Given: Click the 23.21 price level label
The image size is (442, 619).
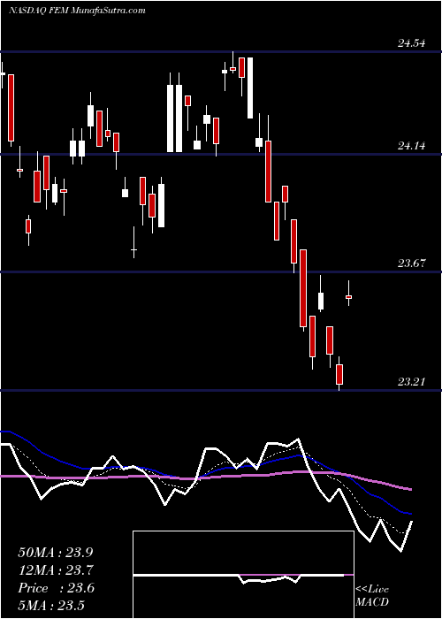Looking at the screenshot, I should point(412,382).
